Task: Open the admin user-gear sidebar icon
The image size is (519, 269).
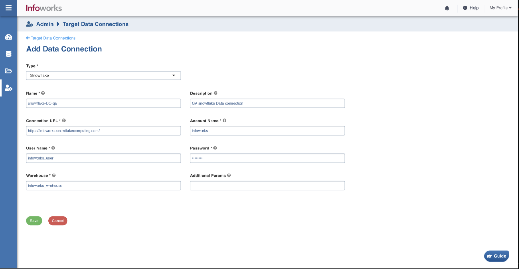Action: (x=9, y=88)
